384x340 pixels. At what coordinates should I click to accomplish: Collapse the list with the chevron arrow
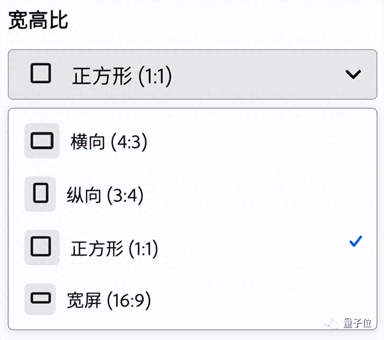353,74
